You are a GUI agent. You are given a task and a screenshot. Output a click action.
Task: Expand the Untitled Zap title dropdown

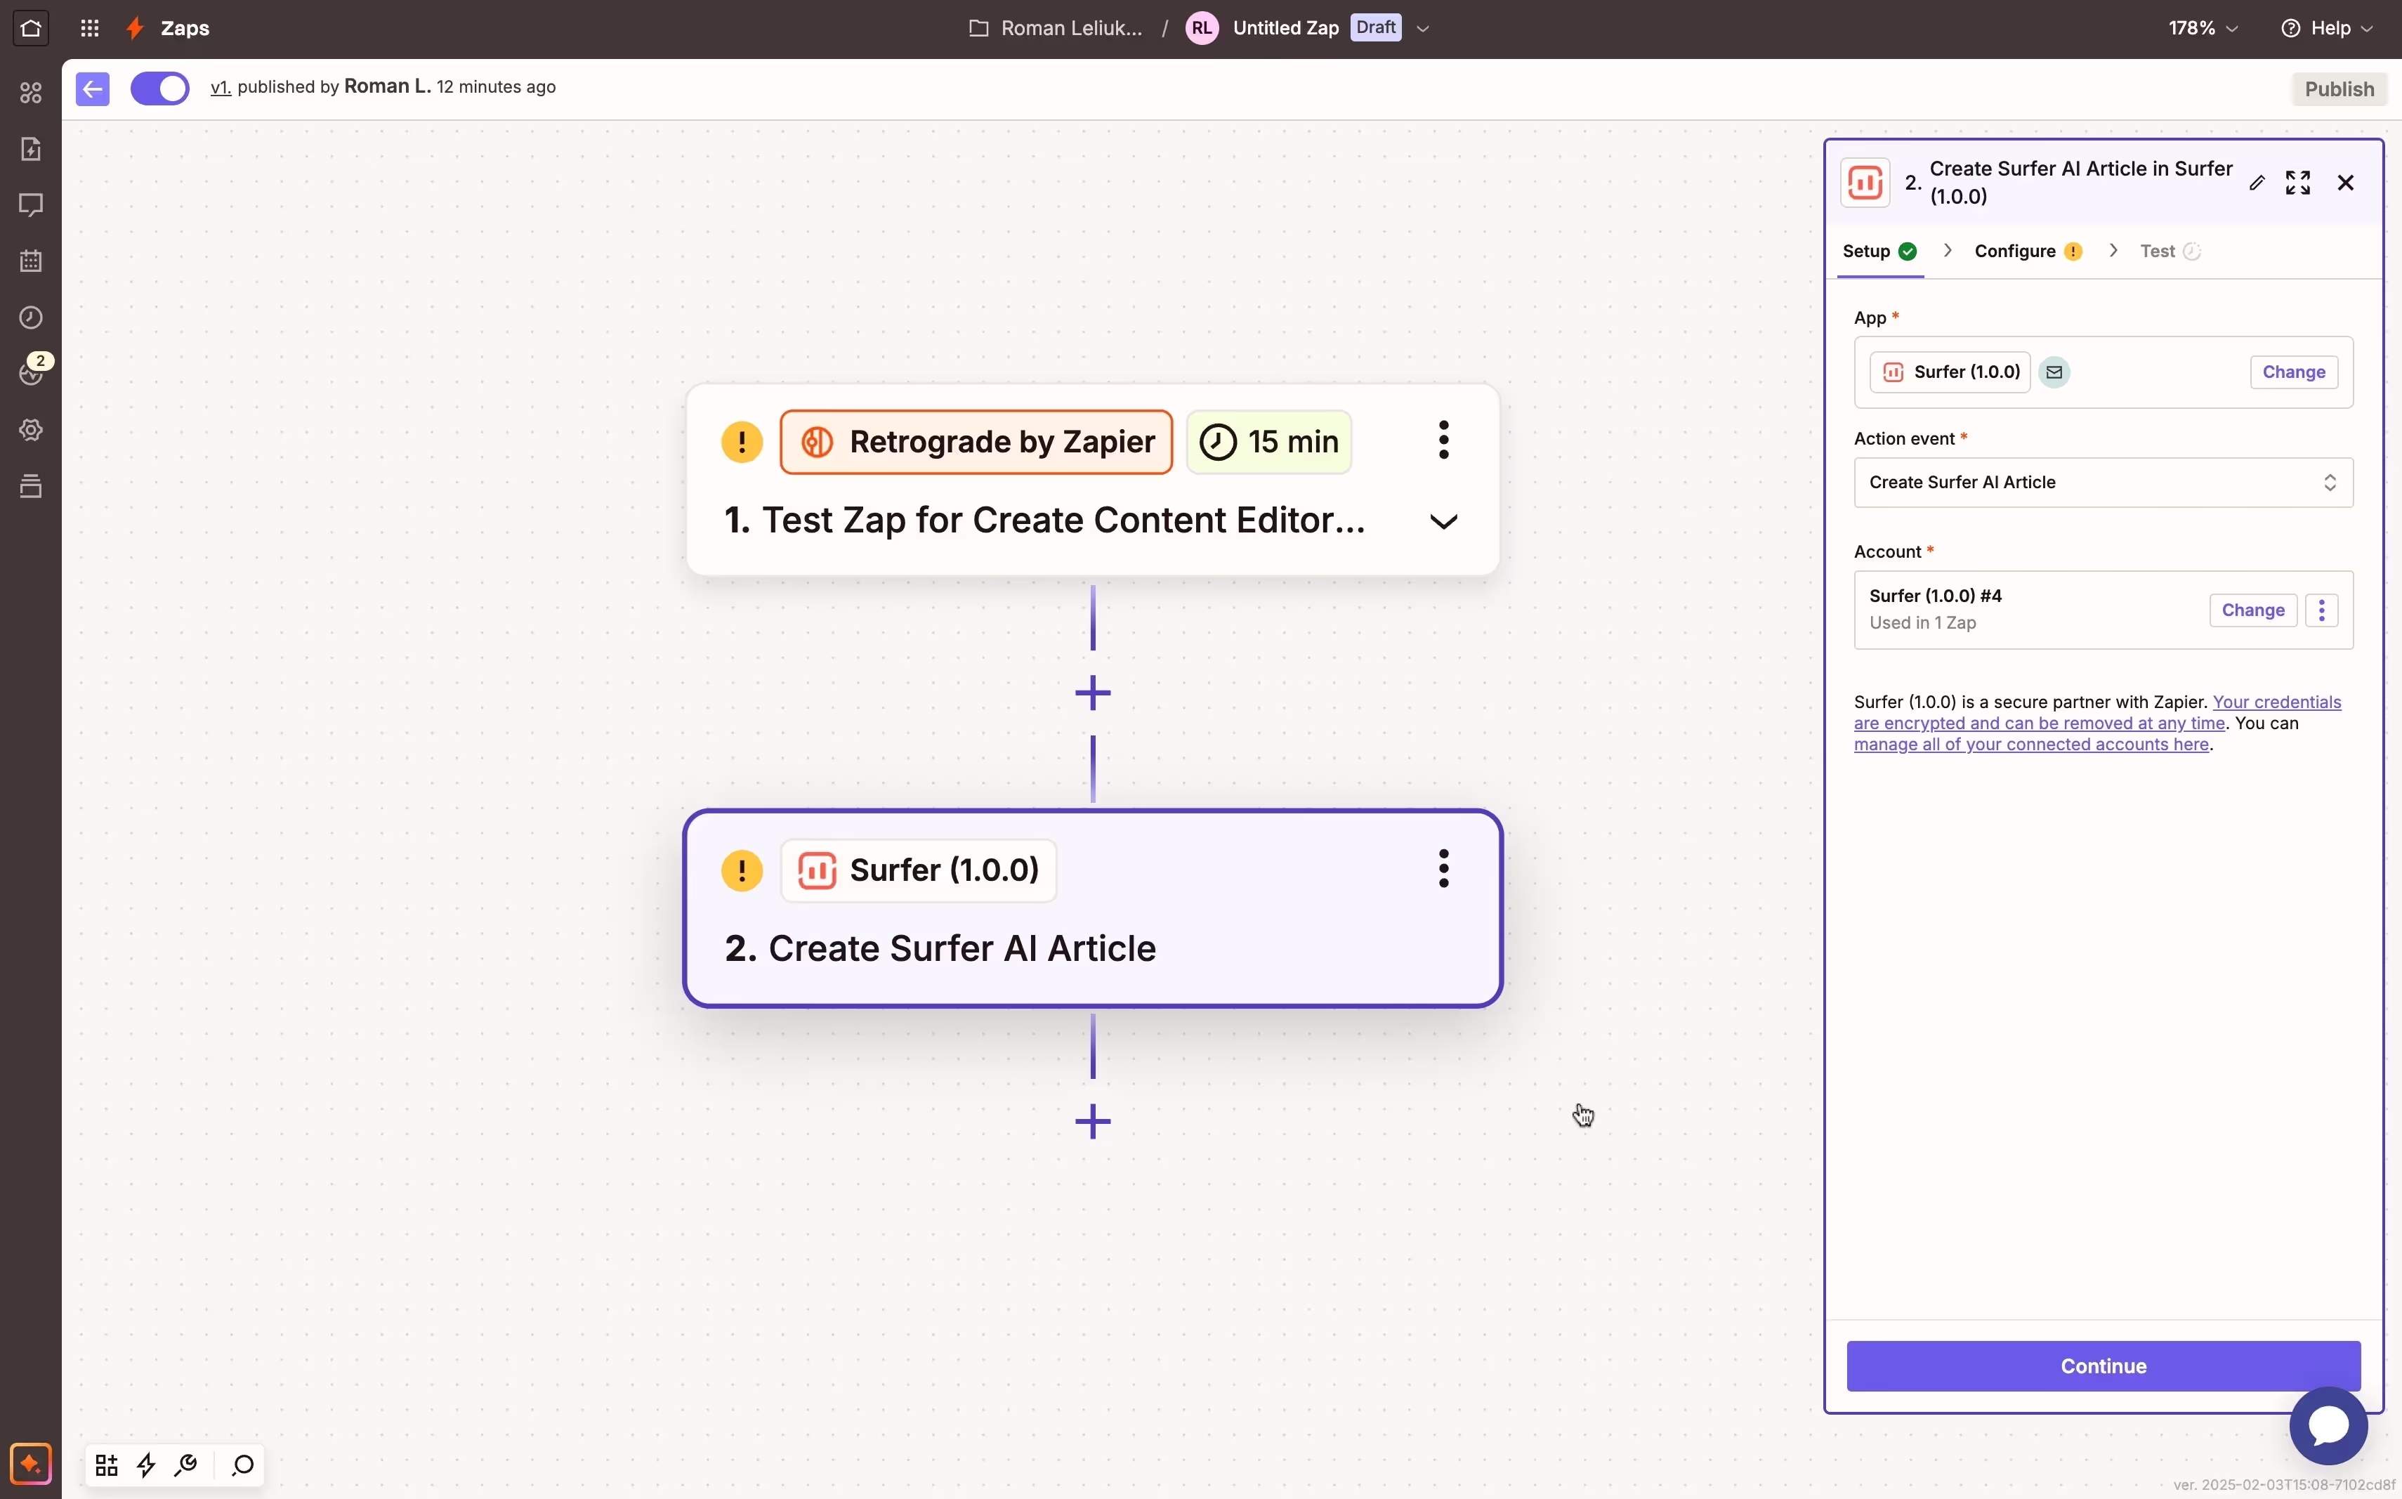point(1422,29)
